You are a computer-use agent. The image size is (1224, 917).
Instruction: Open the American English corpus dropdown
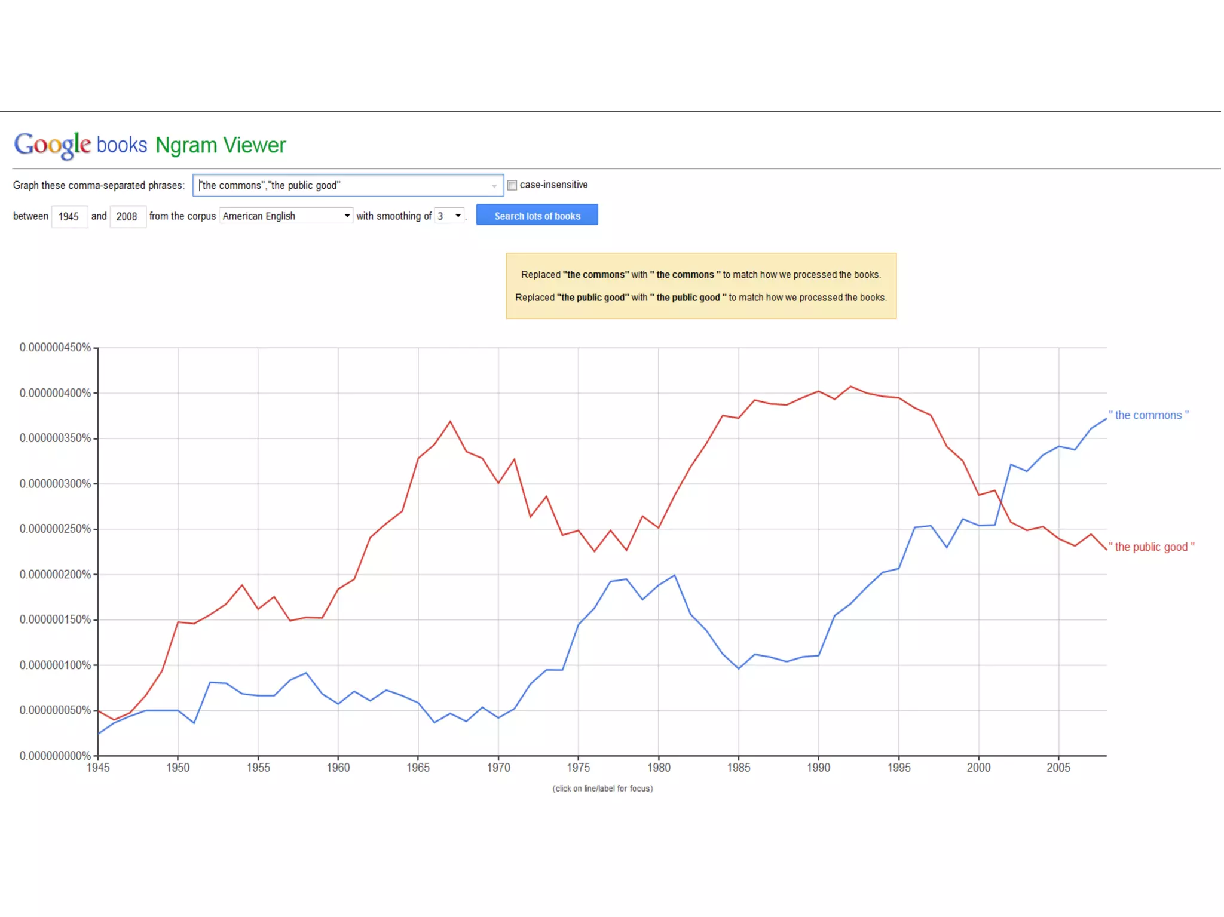click(x=286, y=216)
